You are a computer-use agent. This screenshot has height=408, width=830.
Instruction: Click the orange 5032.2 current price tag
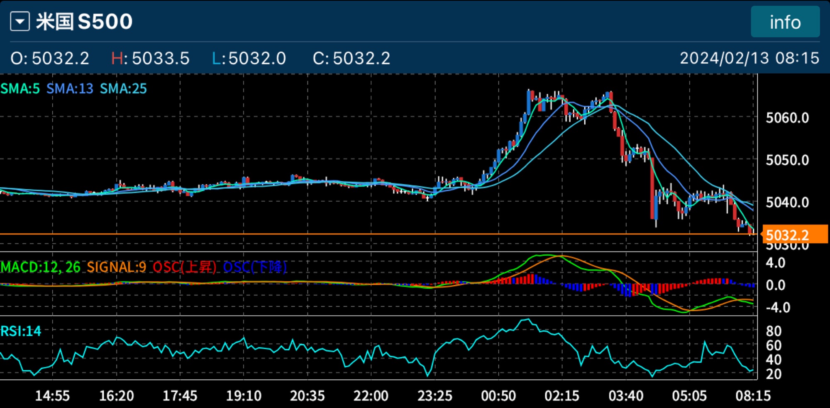(x=794, y=235)
